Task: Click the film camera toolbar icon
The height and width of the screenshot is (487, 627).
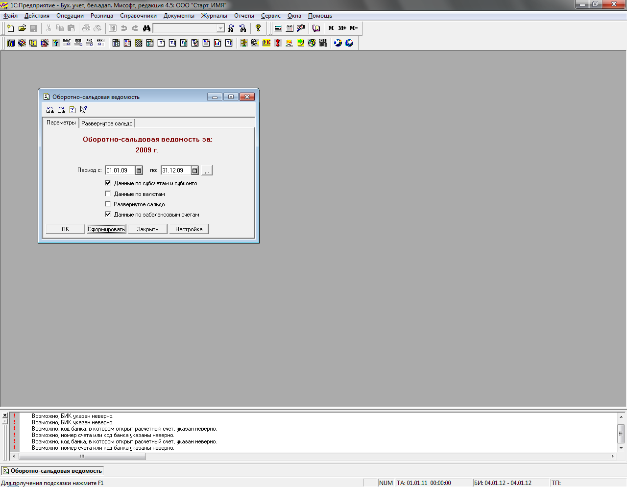Action: [255, 43]
